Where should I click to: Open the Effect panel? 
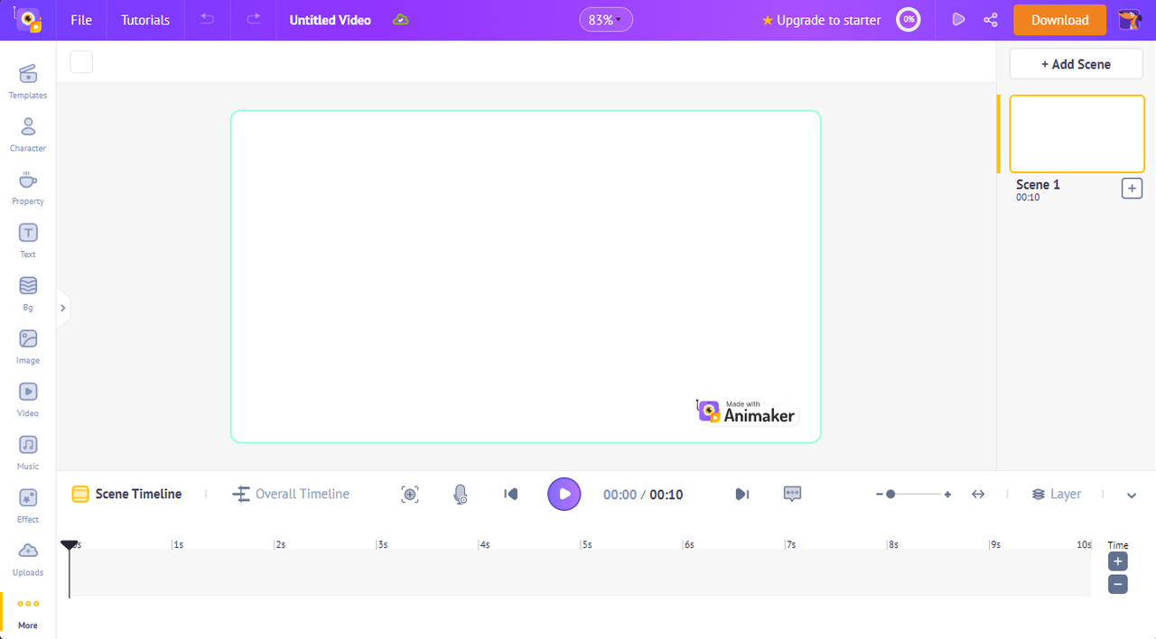pyautogui.click(x=28, y=505)
